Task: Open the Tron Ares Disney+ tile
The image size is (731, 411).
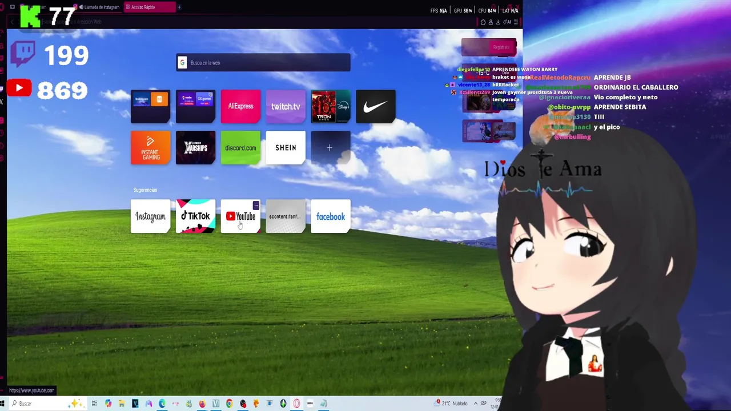Action: point(331,106)
